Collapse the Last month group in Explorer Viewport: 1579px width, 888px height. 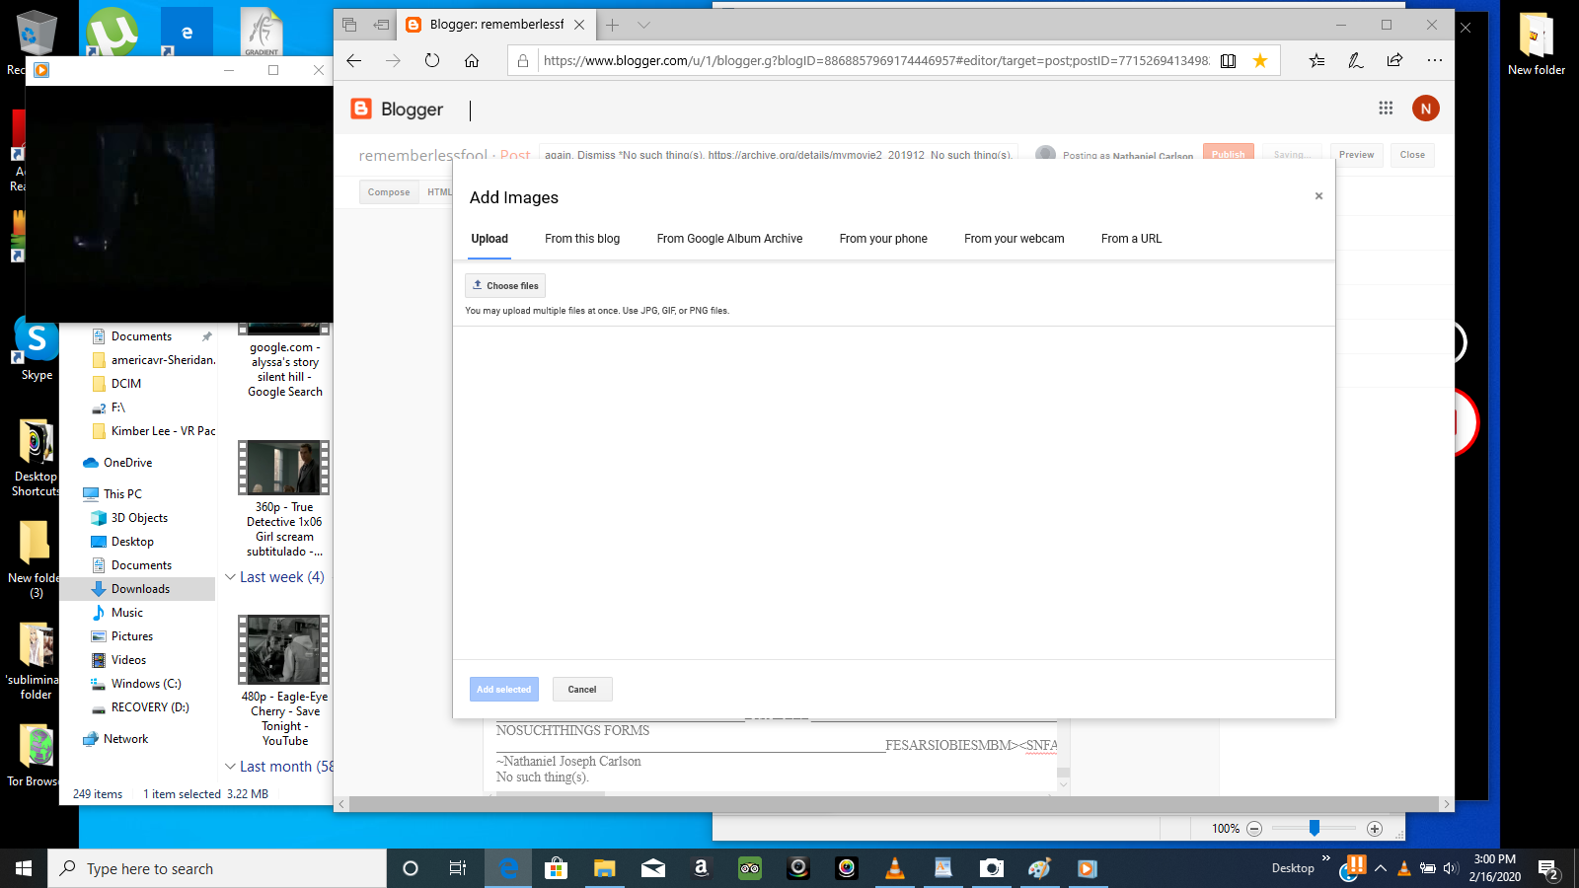click(230, 767)
